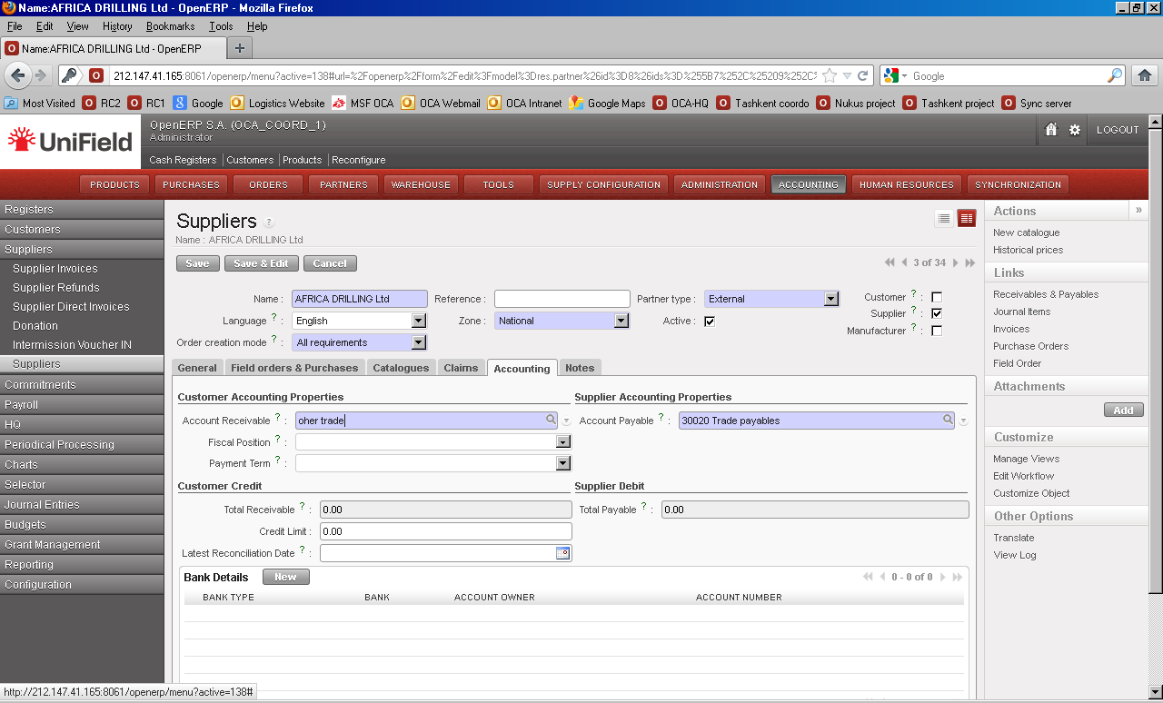Open the Partner type dropdown
Image resolution: width=1163 pixels, height=703 pixels.
[x=830, y=299]
